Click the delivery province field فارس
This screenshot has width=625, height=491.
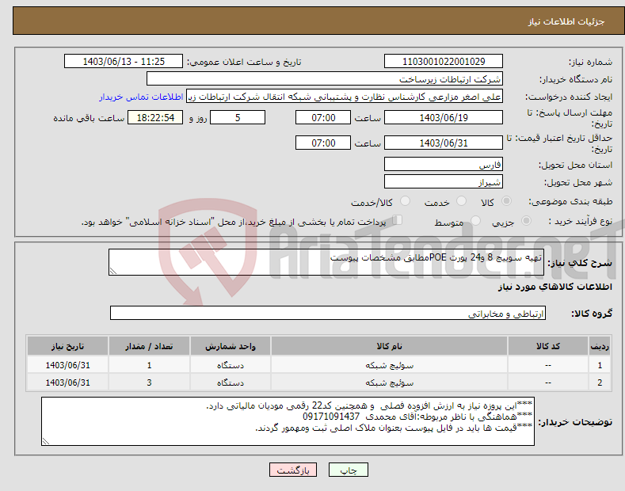444,164
